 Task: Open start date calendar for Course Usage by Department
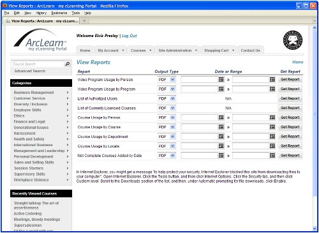click(221, 137)
